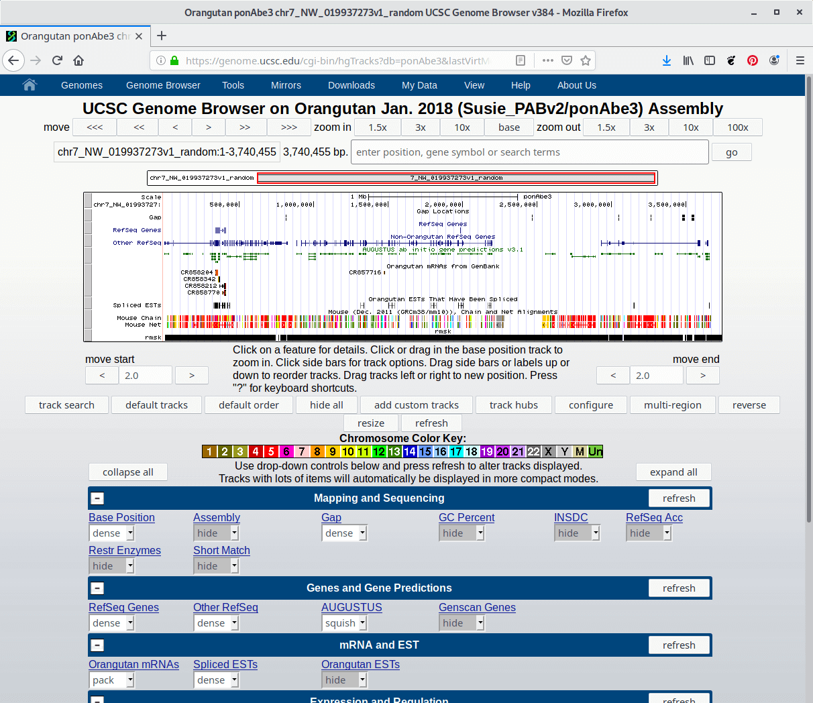This screenshot has width=813, height=703.
Task: Open the Firefox hamburger menu
Action: pos(800,60)
